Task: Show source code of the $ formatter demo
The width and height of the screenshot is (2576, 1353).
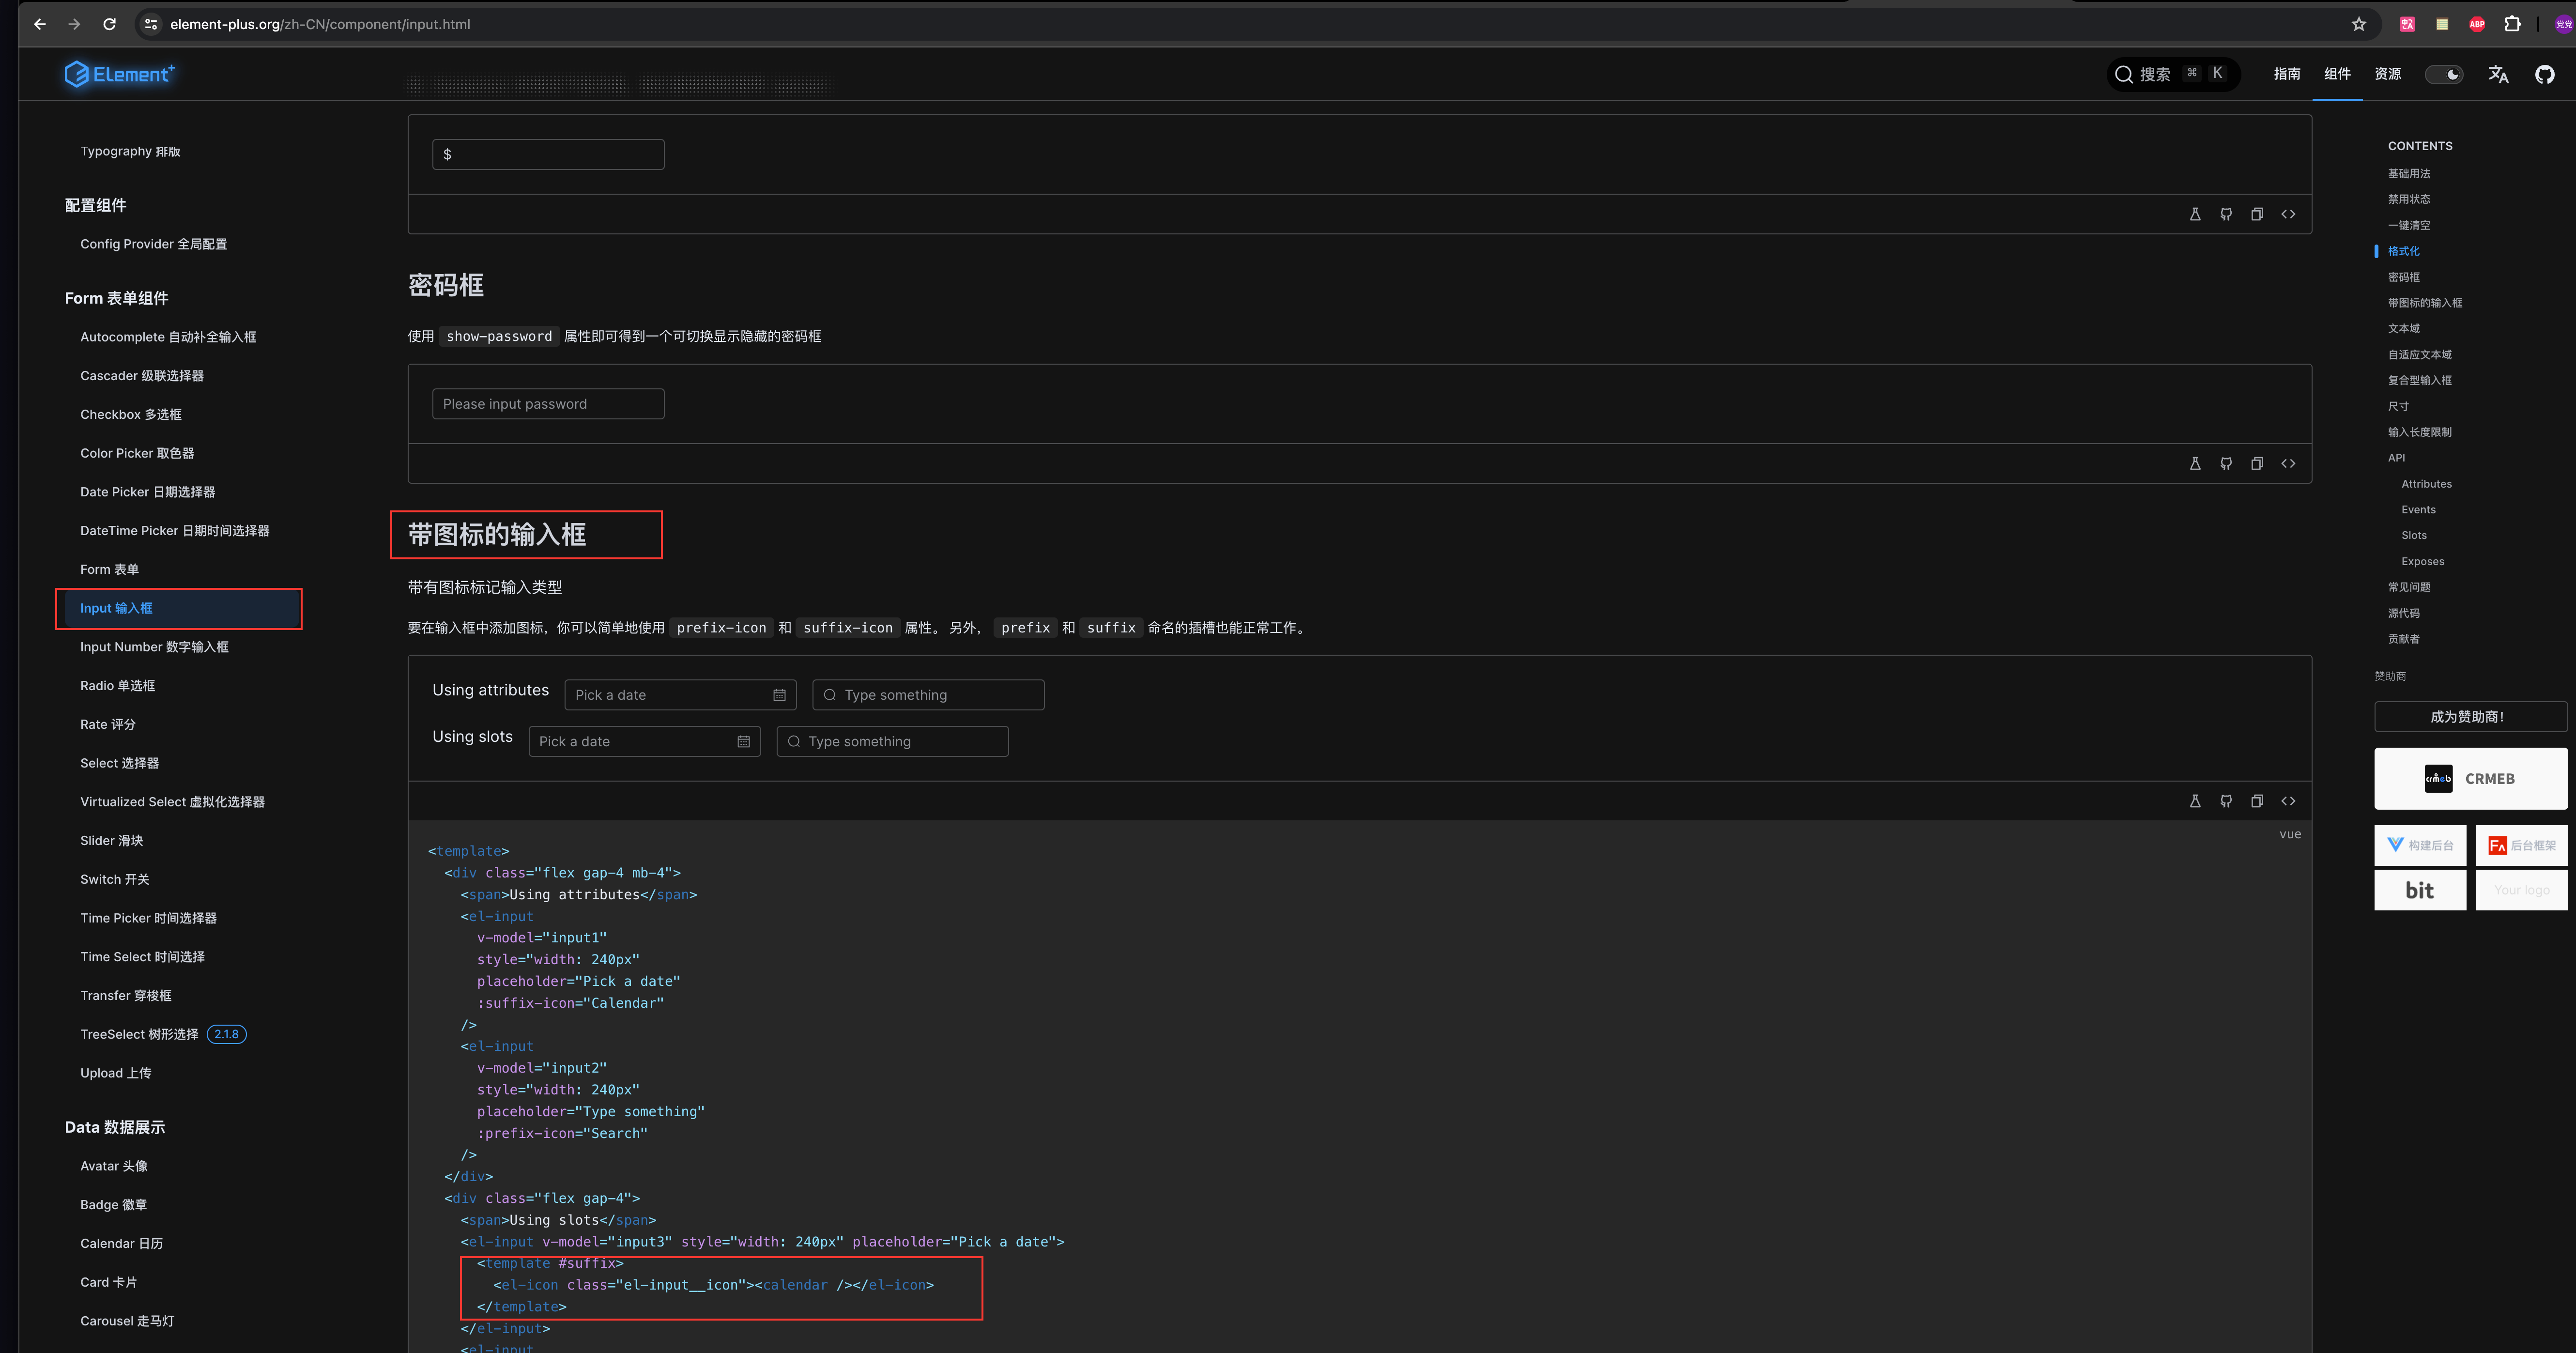Action: pos(2288,214)
